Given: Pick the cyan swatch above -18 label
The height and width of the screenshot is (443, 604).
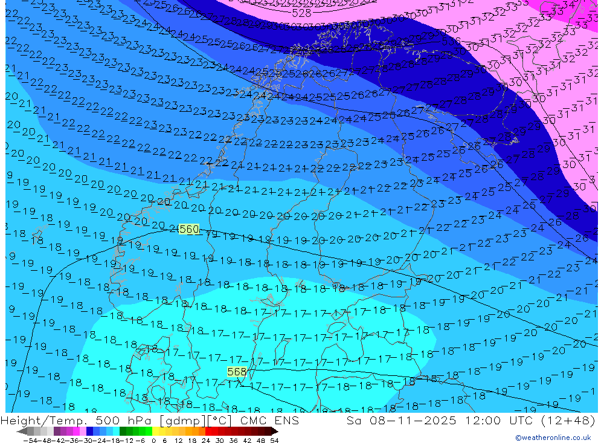Looking at the screenshot, I should (x=116, y=432).
